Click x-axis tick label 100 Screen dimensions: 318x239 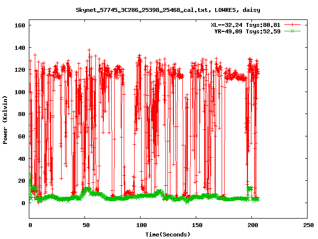141,225
